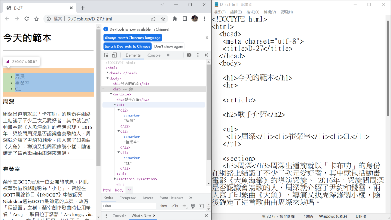Open a new Chrome tab

[83, 8]
